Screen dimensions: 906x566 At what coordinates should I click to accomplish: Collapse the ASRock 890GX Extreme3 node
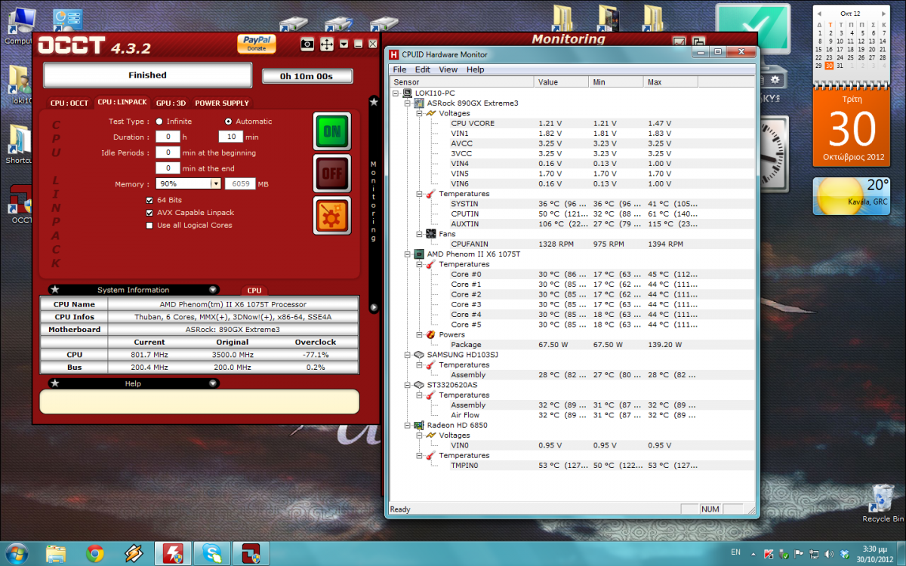(408, 103)
